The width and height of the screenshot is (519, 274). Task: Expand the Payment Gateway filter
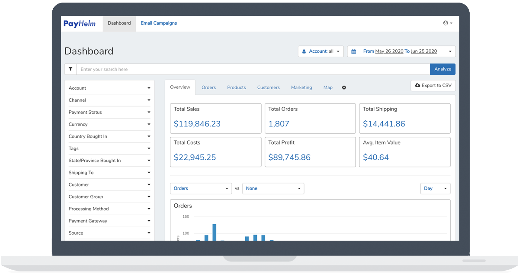(x=109, y=222)
